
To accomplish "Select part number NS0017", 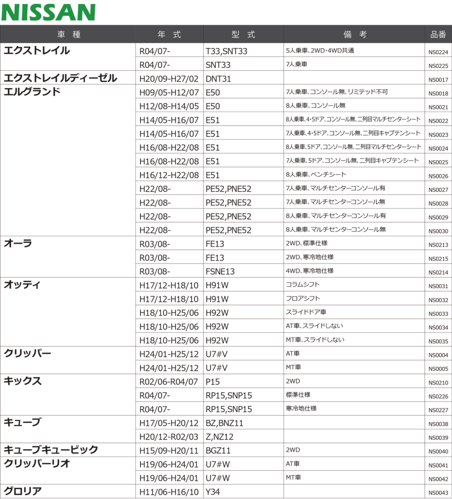I will (438, 80).
